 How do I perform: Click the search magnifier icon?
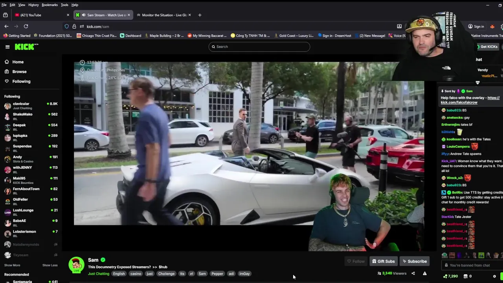tap(213, 47)
